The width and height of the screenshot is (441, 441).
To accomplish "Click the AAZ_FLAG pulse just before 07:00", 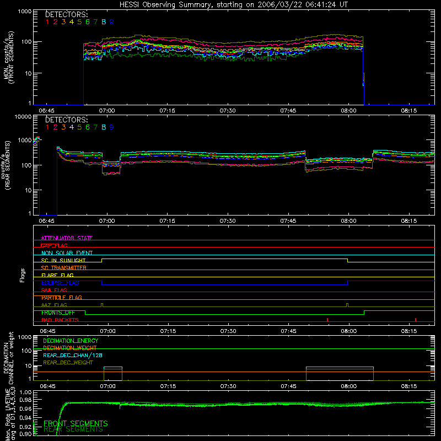I will coord(102,305).
